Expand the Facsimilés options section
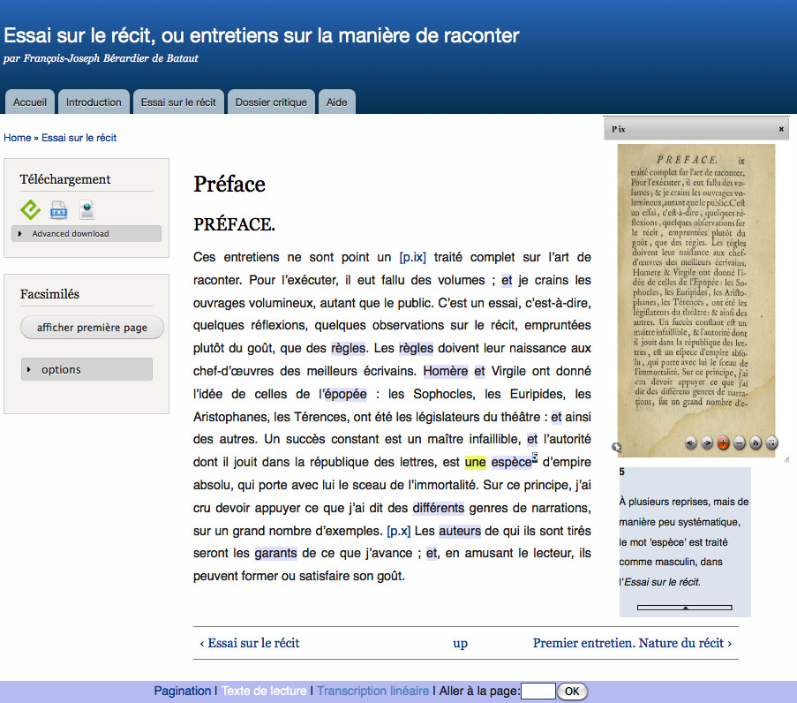This screenshot has width=797, height=703. coord(86,369)
